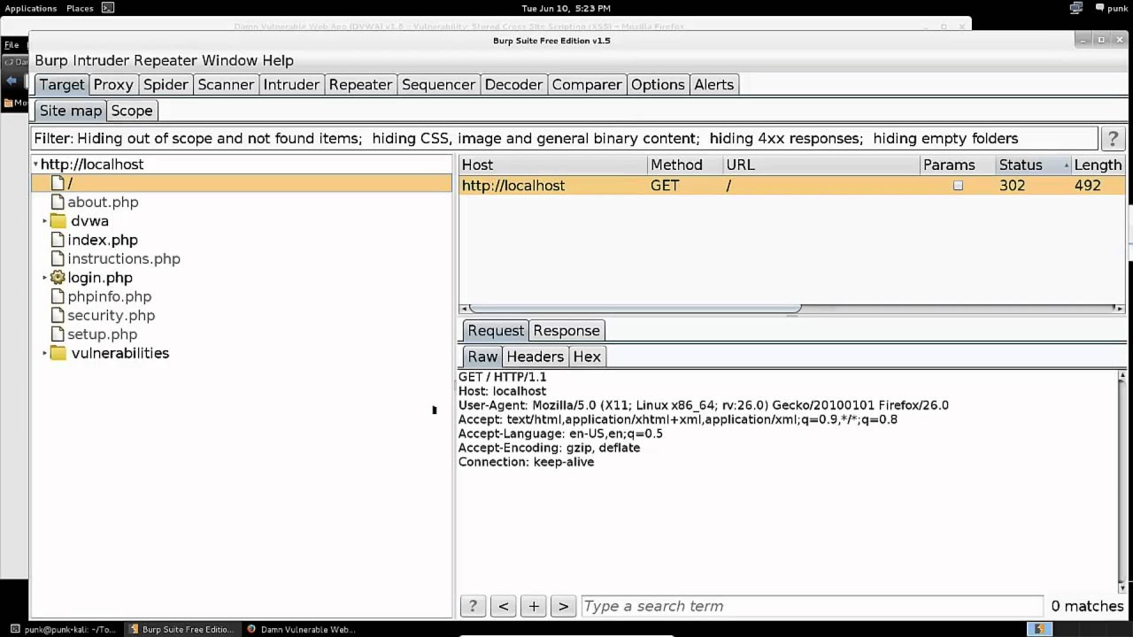Switch to Damn Vulnerable Web taskbar window
Screen dimensions: 1133x637
[301, 629]
